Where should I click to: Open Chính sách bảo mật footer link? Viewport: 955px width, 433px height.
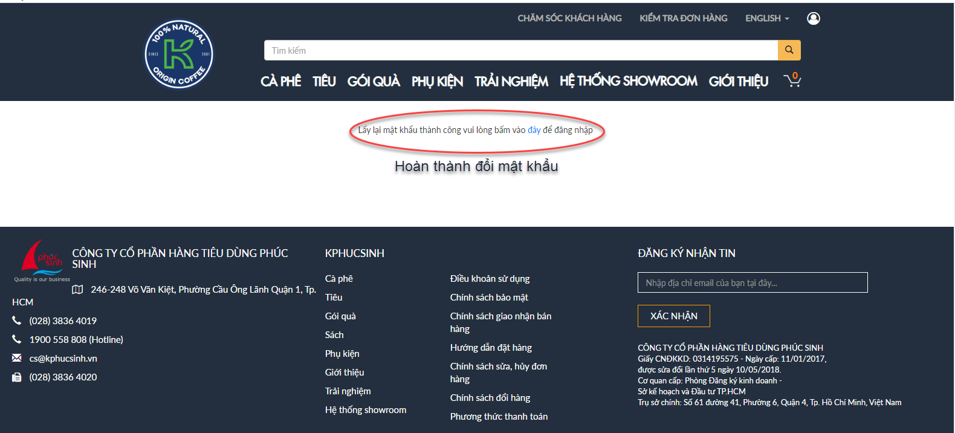(489, 298)
